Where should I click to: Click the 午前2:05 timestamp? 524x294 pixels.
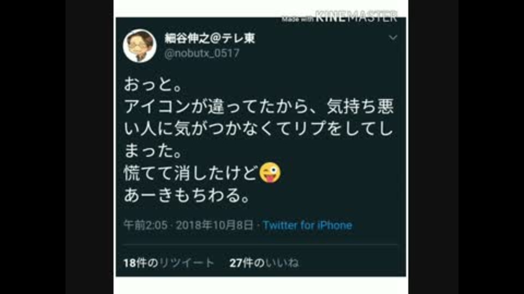(145, 225)
